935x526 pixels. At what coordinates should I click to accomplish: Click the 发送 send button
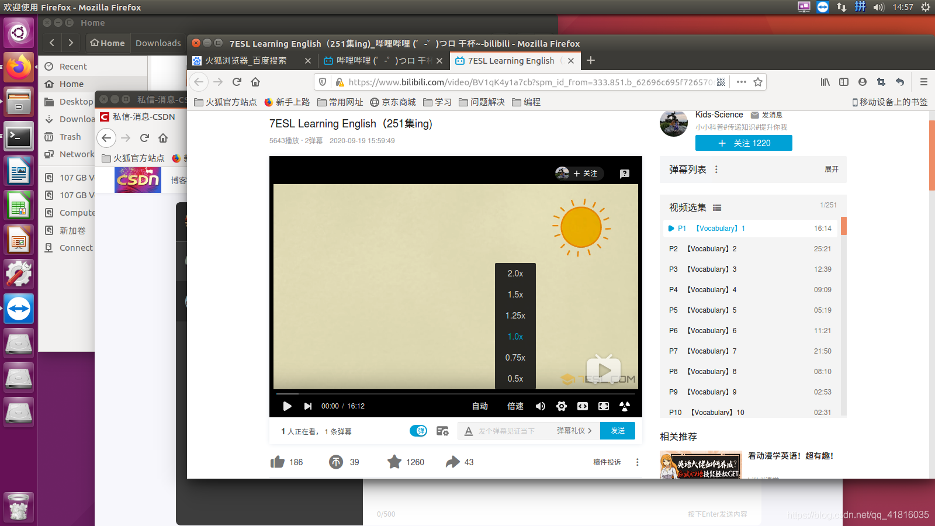pyautogui.click(x=618, y=431)
